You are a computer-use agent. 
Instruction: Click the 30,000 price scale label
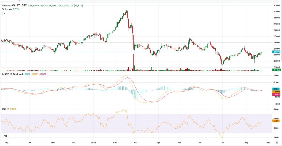click(276, 18)
